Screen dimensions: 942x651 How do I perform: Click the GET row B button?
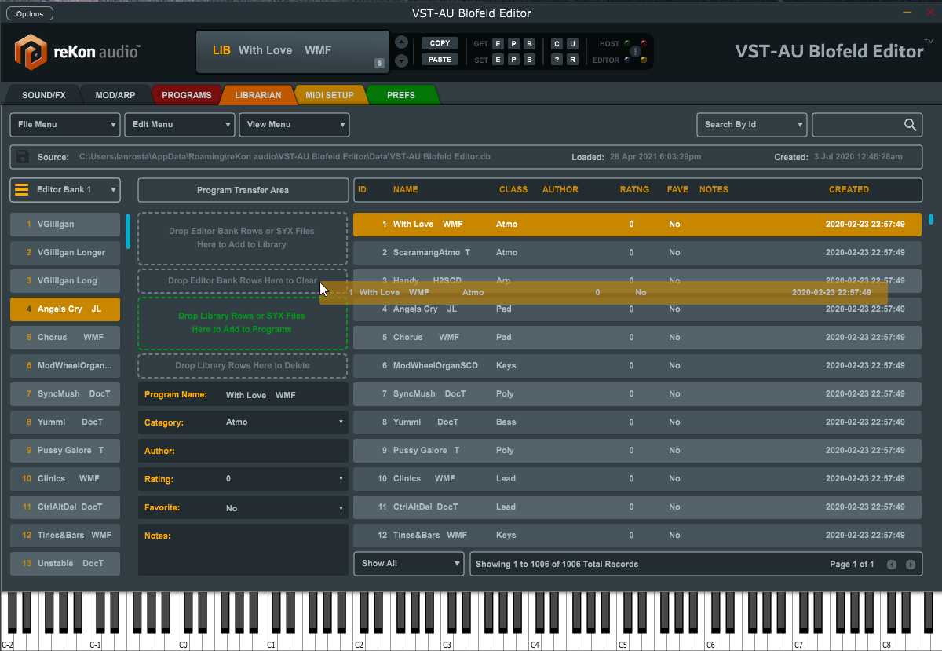tap(530, 44)
